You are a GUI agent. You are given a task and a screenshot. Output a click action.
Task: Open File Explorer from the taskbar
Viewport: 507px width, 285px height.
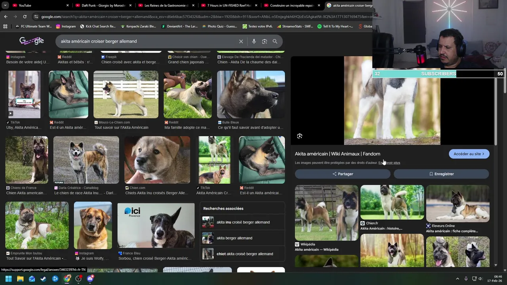click(20, 279)
